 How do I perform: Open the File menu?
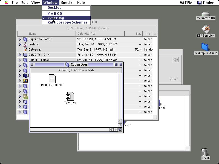[x=15, y=2]
